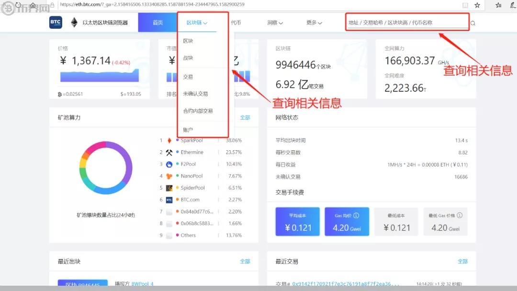Click the ETH price trend chart
This screenshot has width=517, height=291.
click(100, 76)
